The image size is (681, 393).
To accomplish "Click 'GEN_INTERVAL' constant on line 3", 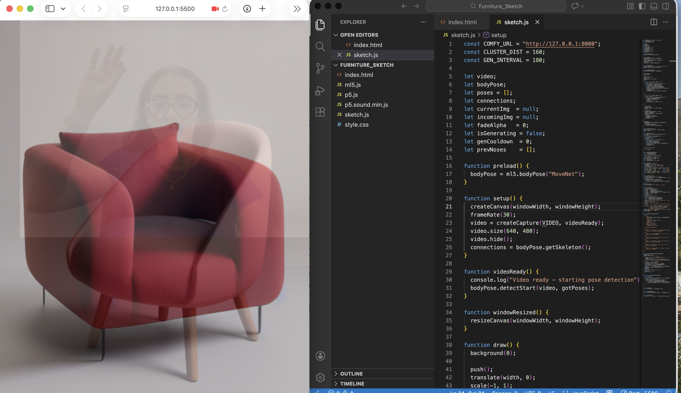I will tap(503, 60).
